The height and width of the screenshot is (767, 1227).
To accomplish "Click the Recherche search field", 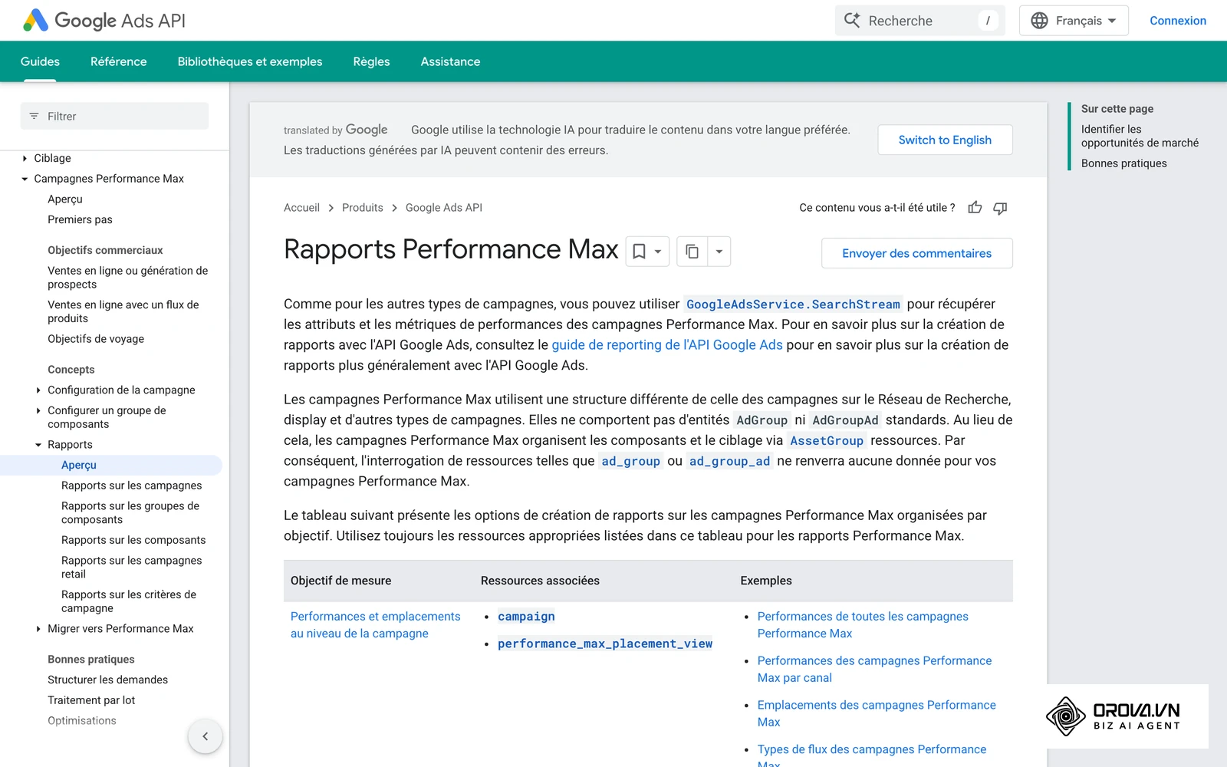I will click(919, 21).
